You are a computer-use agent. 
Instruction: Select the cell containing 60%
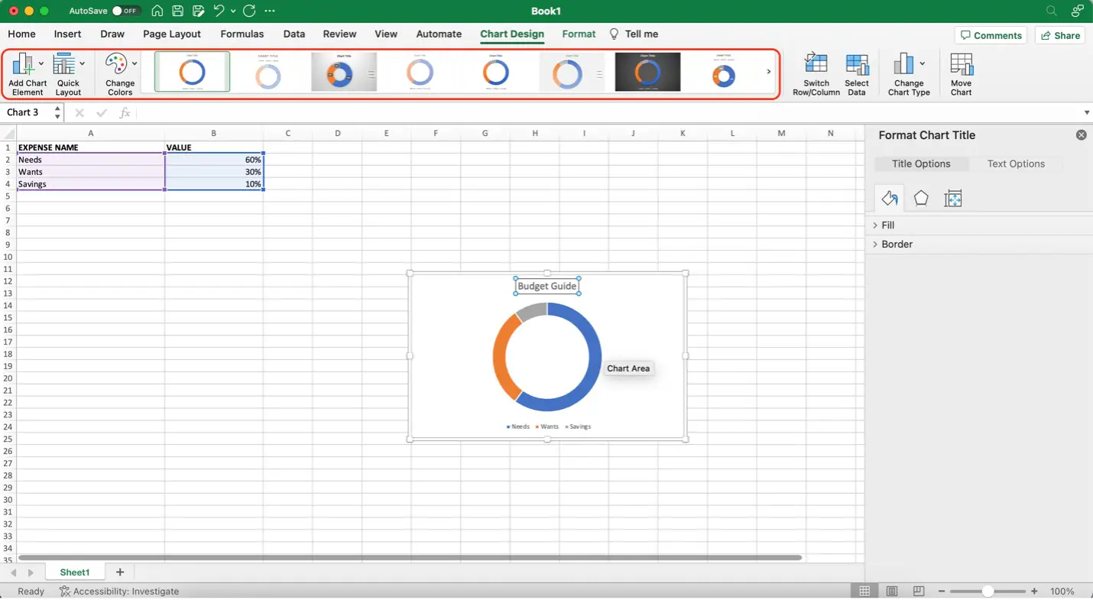[x=214, y=160]
